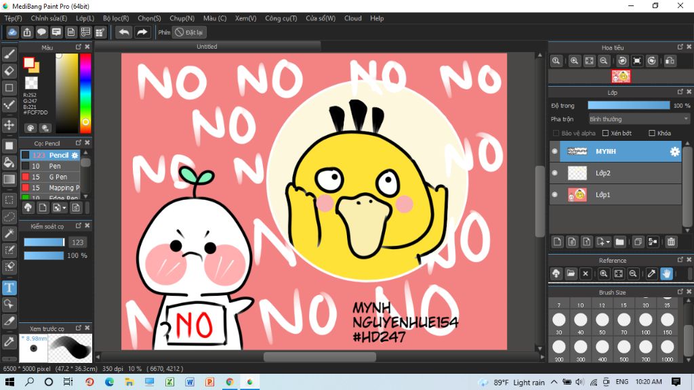Enable the Xén bớt checkbox

tap(605, 133)
